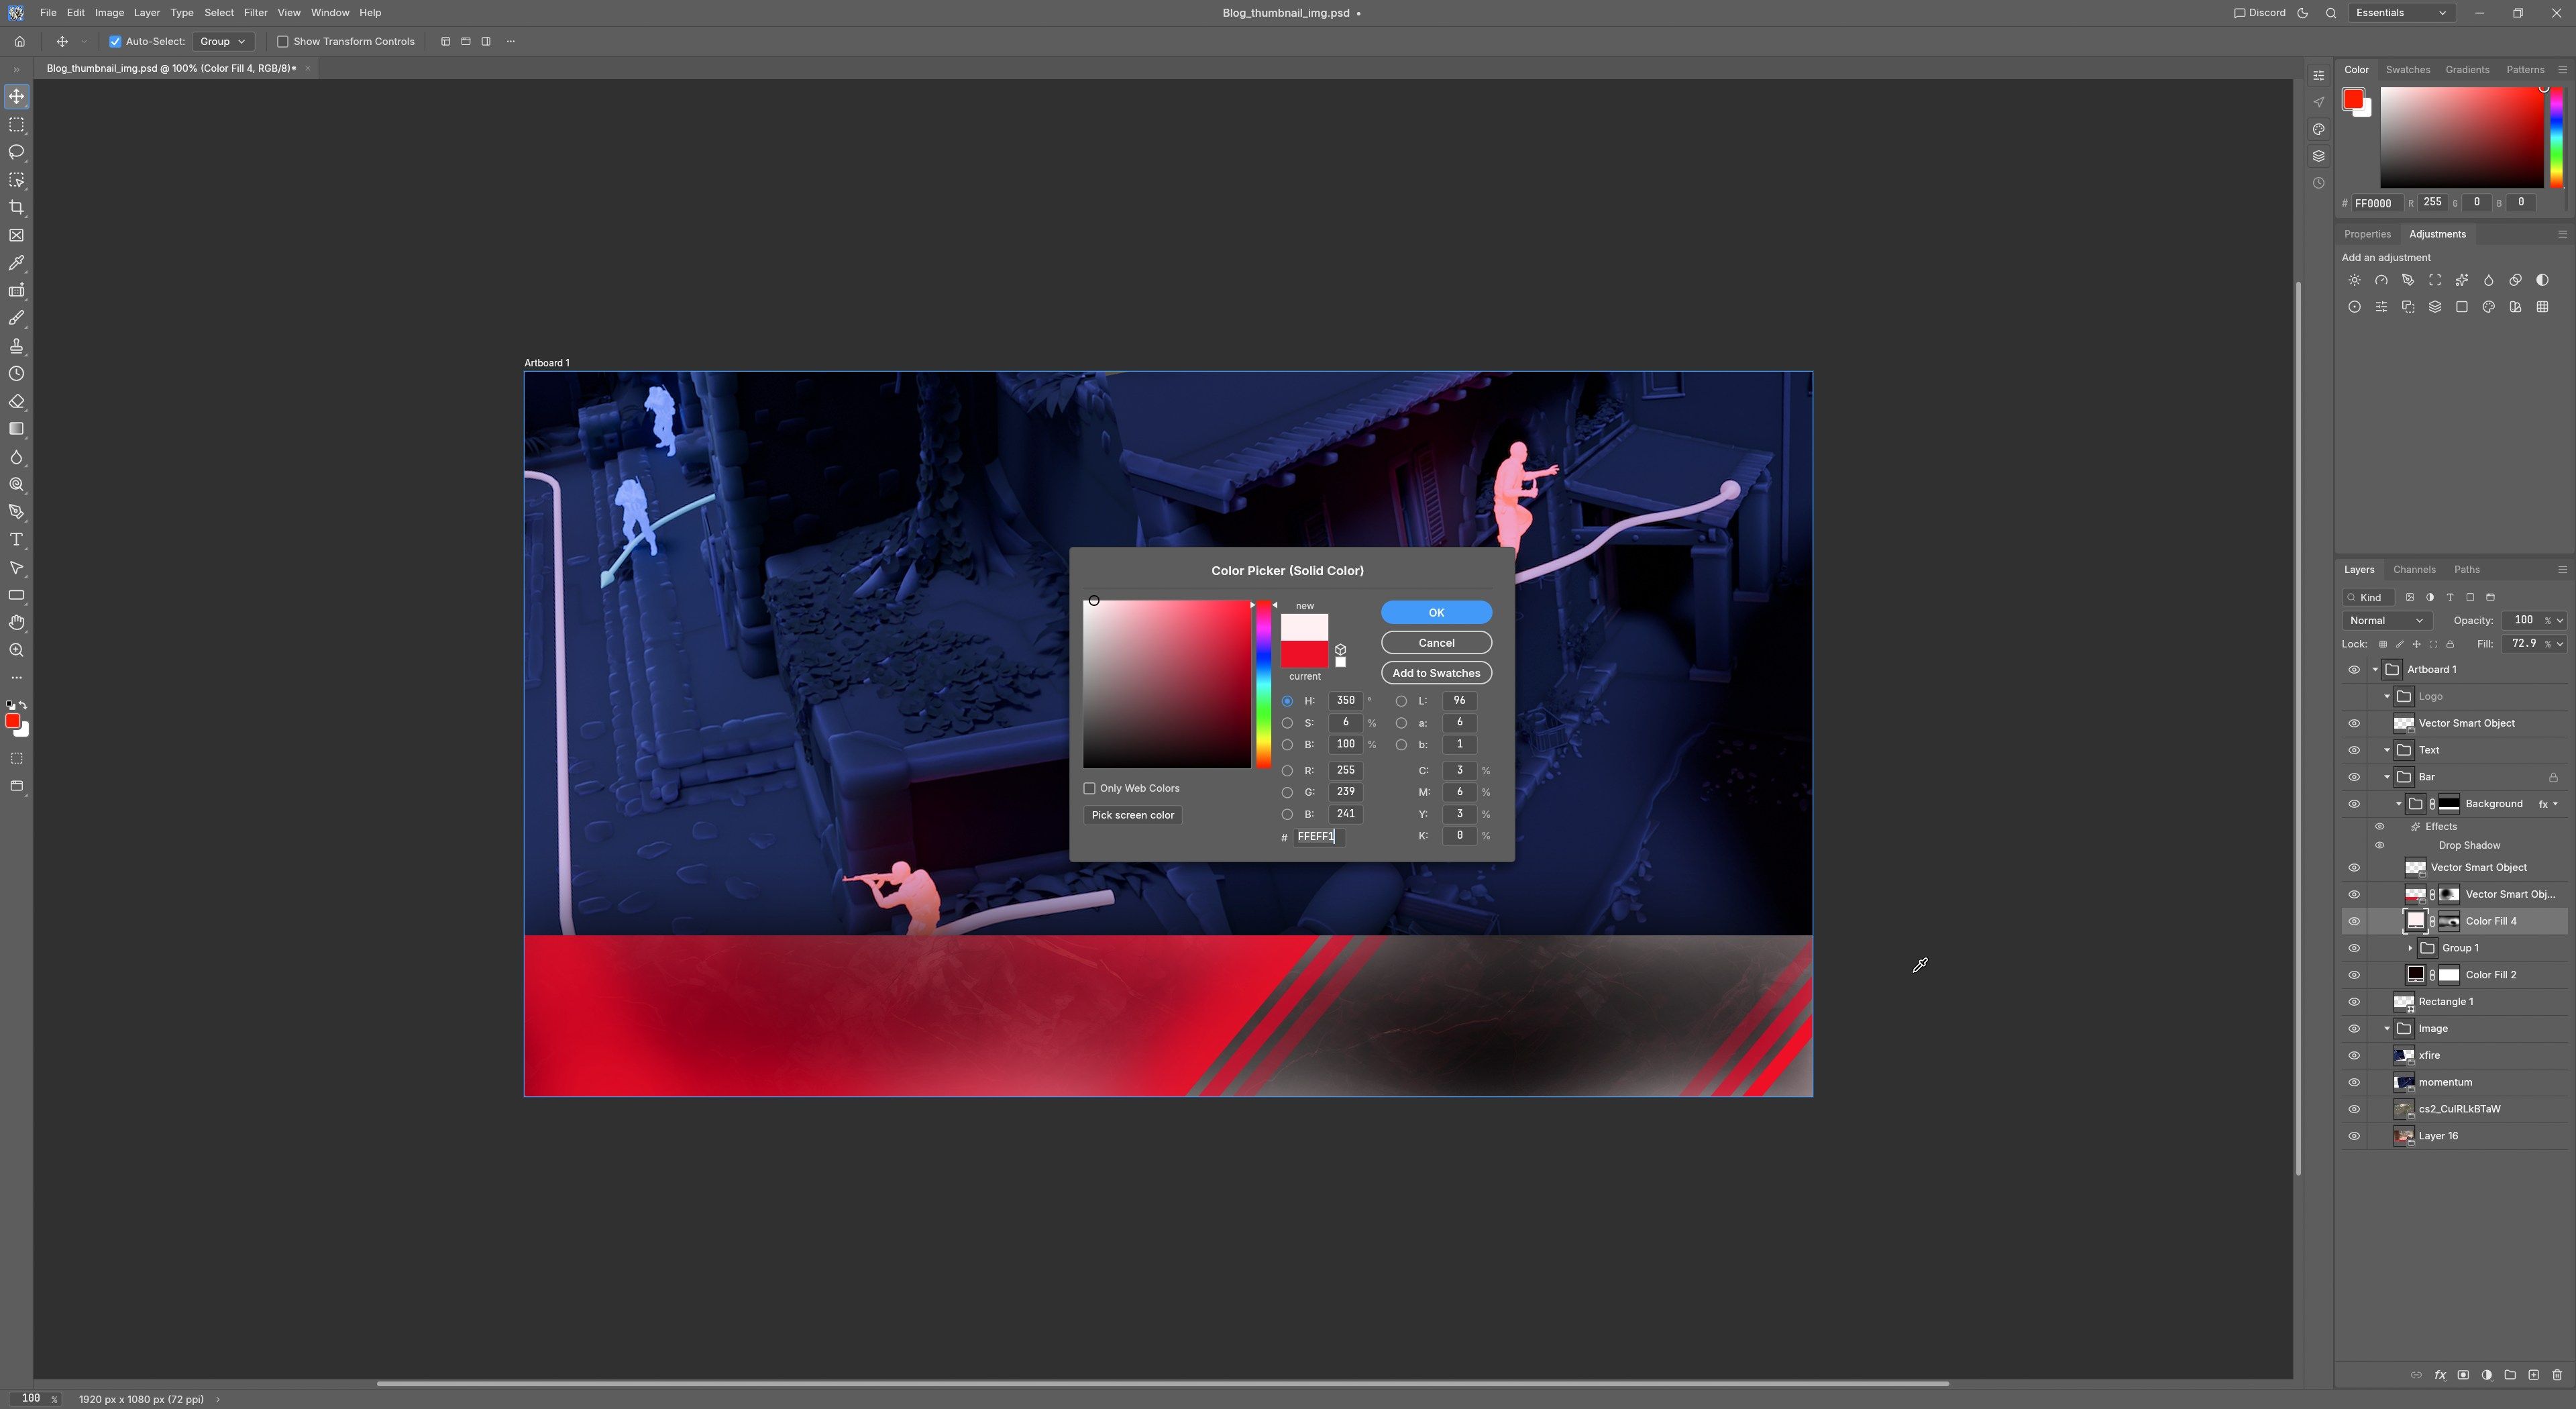Check the Only Web Colors box
The width and height of the screenshot is (2576, 1409).
pos(1089,788)
